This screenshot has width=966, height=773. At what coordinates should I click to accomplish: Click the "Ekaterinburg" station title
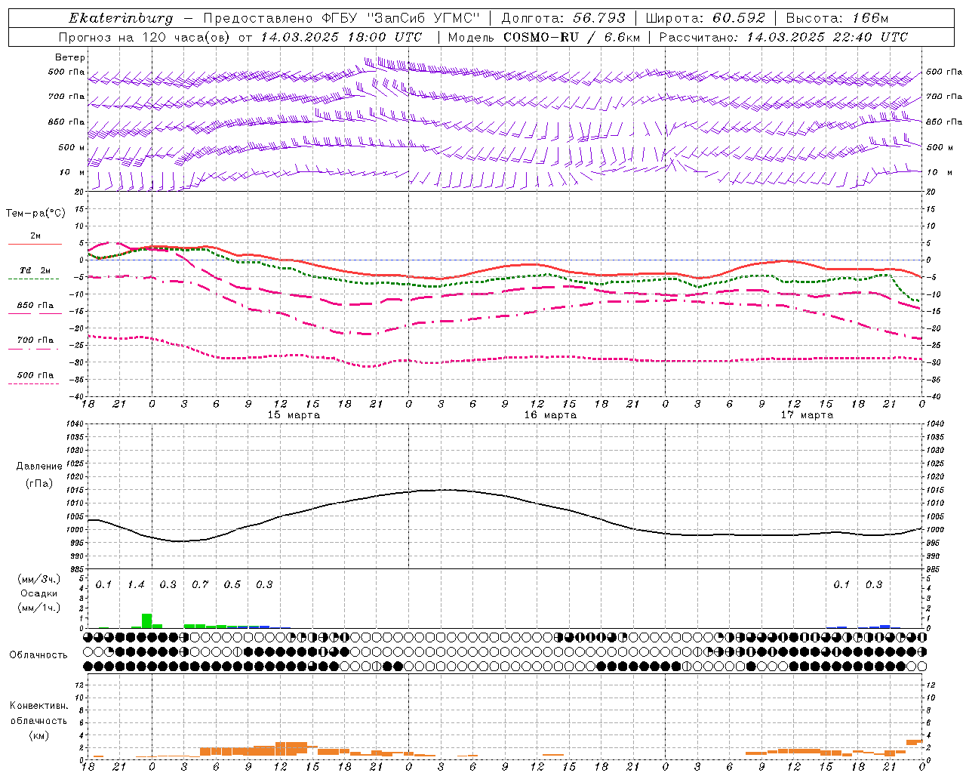point(121,18)
